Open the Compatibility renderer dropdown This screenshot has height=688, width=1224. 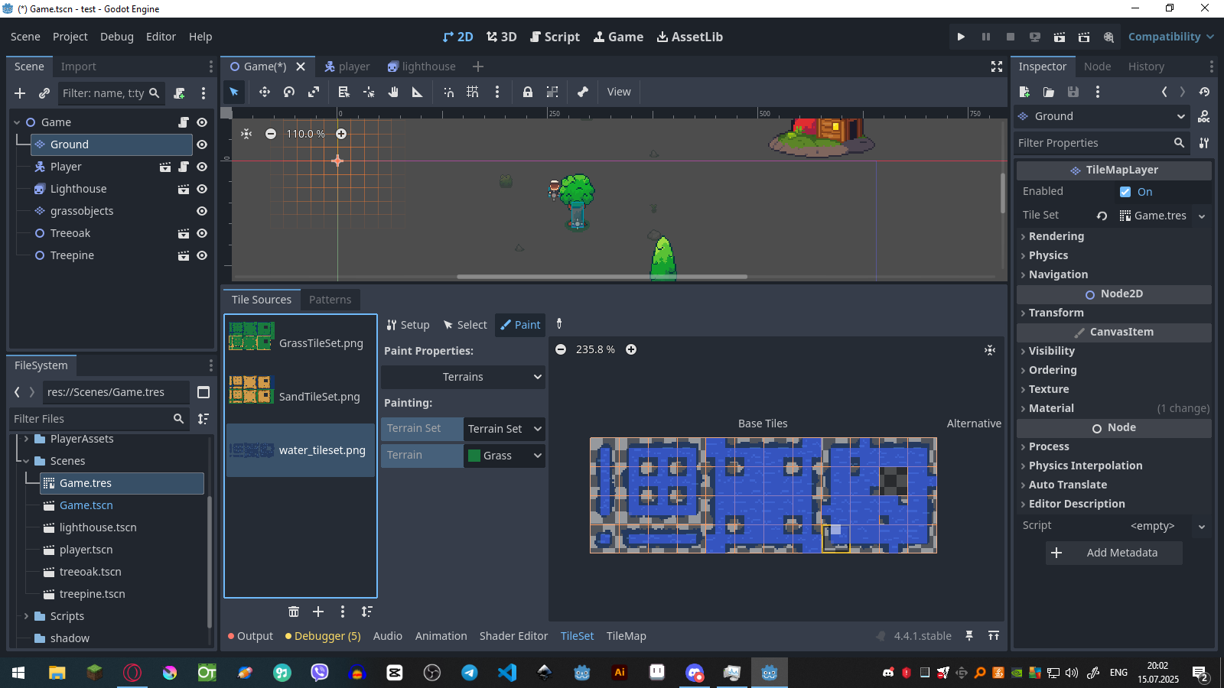click(x=1170, y=36)
